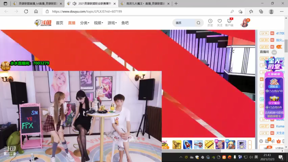Switch the 英 input method indicator
The width and height of the screenshot is (288, 162).
point(256,157)
